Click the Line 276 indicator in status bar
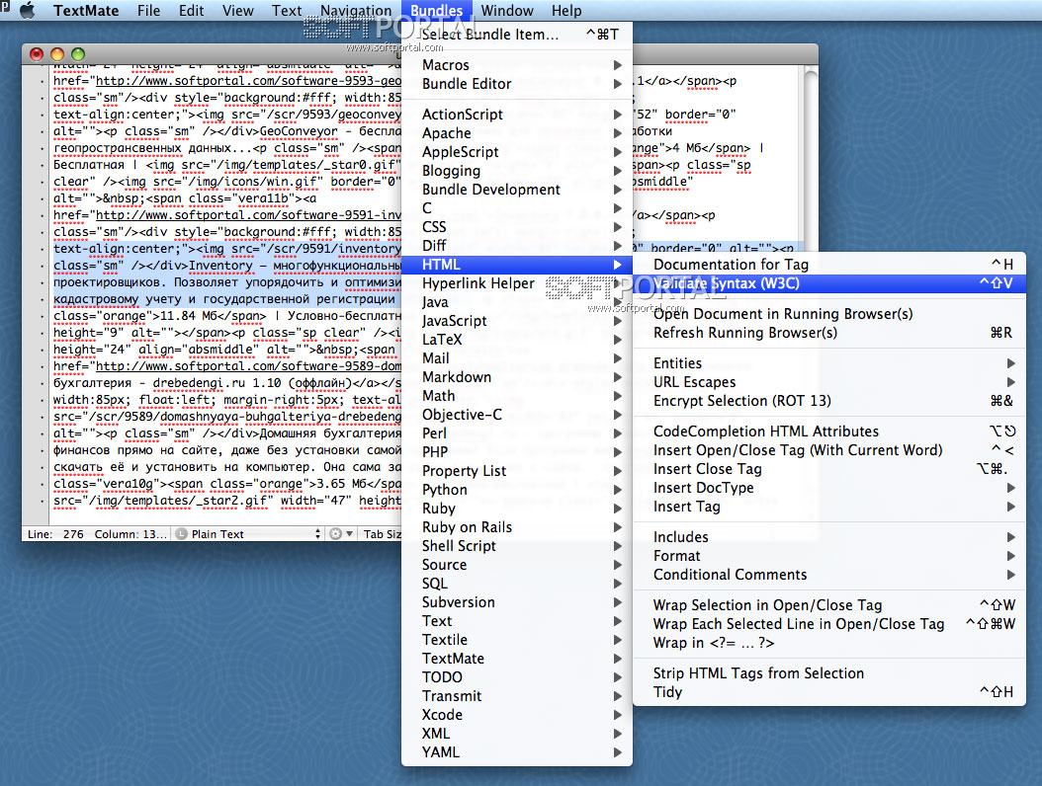This screenshot has height=786, width=1042. pyautogui.click(x=55, y=534)
